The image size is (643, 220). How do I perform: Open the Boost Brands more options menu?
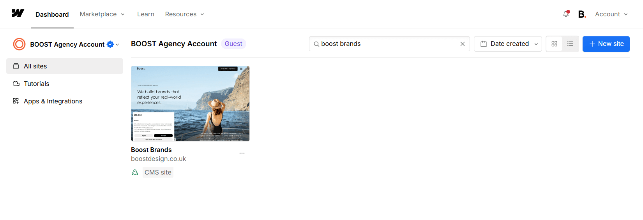point(242,153)
